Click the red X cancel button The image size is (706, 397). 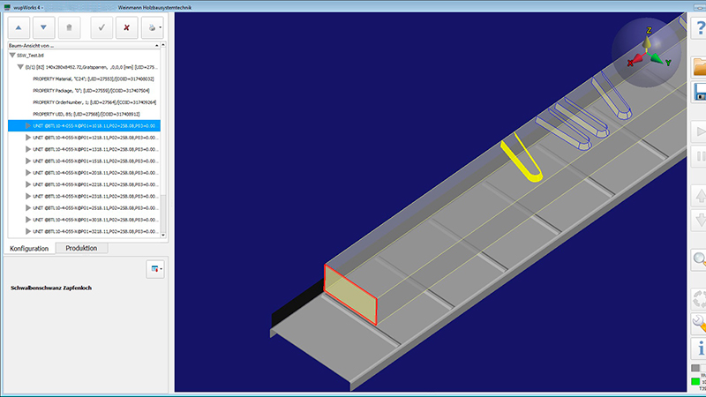pyautogui.click(x=127, y=28)
